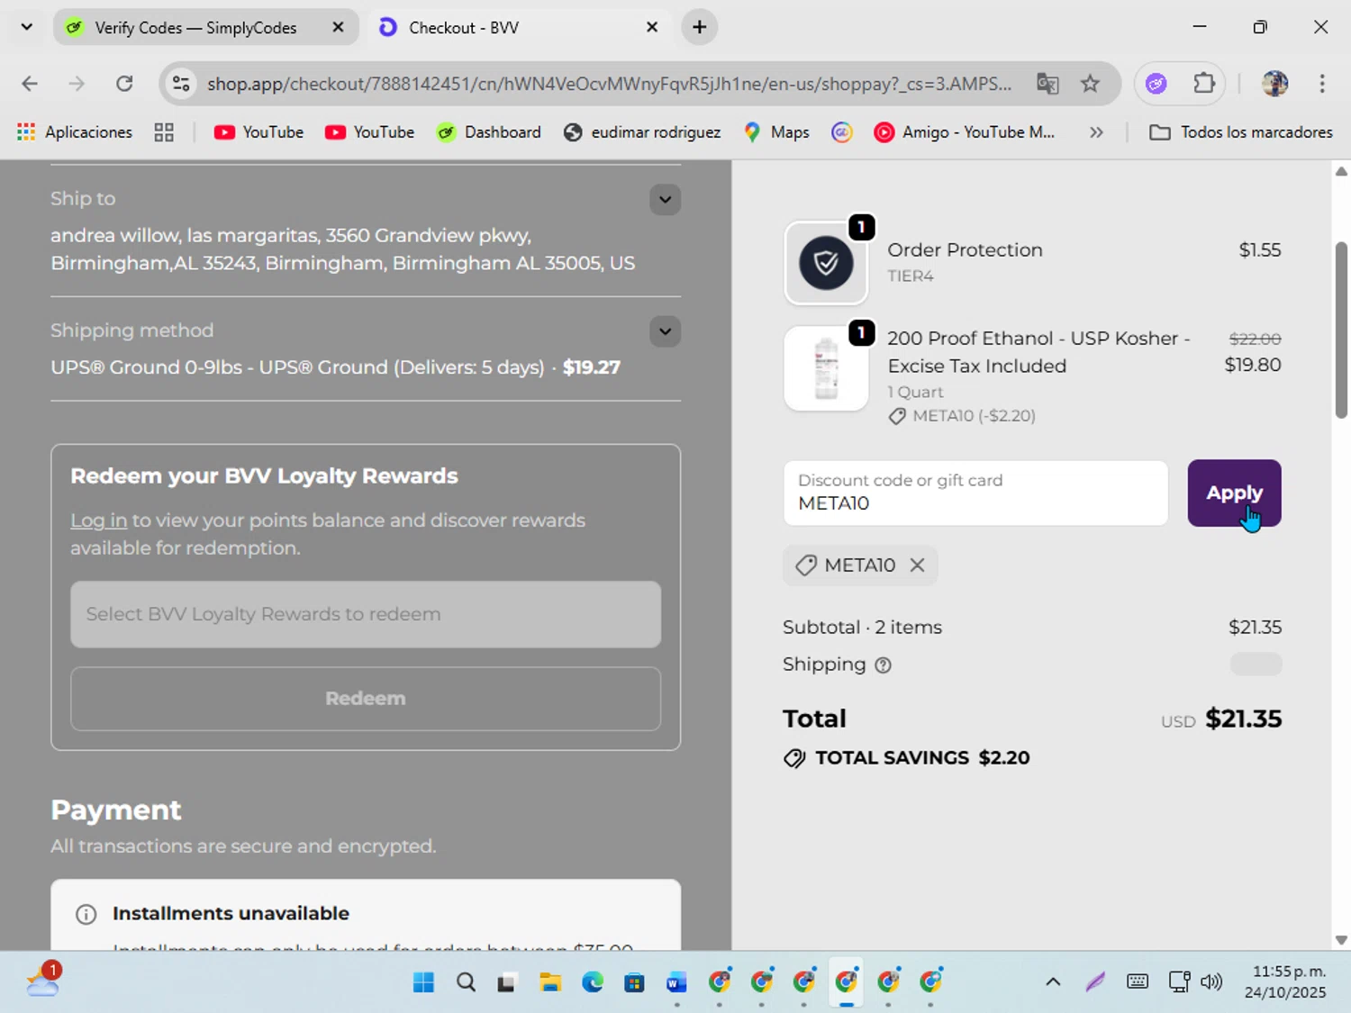Click the scrollbar up arrow

click(x=1341, y=171)
